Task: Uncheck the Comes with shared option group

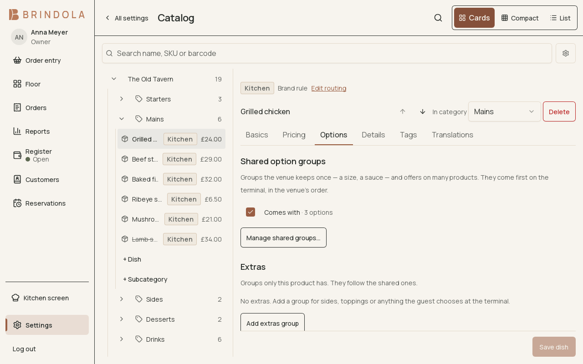Action: 251,212
